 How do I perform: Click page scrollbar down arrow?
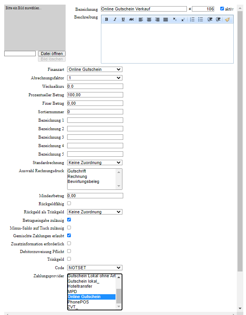[240, 308]
